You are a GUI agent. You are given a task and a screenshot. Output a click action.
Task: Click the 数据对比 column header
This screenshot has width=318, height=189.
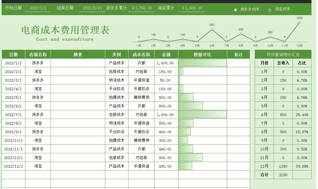pyautogui.click(x=202, y=54)
